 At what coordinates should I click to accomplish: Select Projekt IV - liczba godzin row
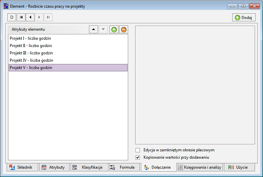[31, 60]
